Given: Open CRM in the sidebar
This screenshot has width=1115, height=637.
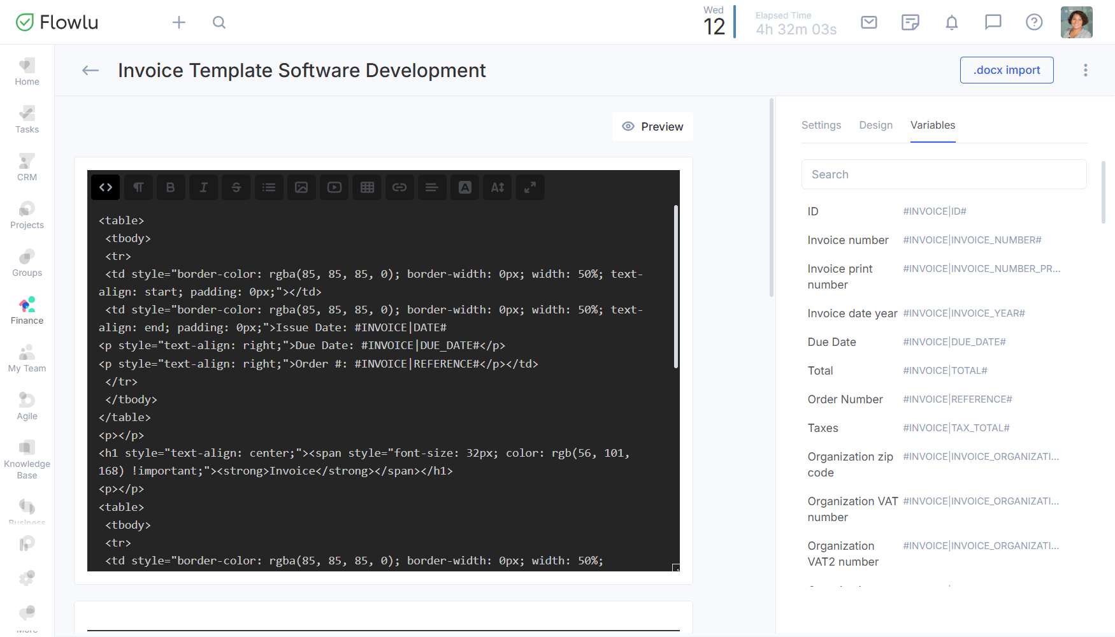Looking at the screenshot, I should (x=27, y=168).
